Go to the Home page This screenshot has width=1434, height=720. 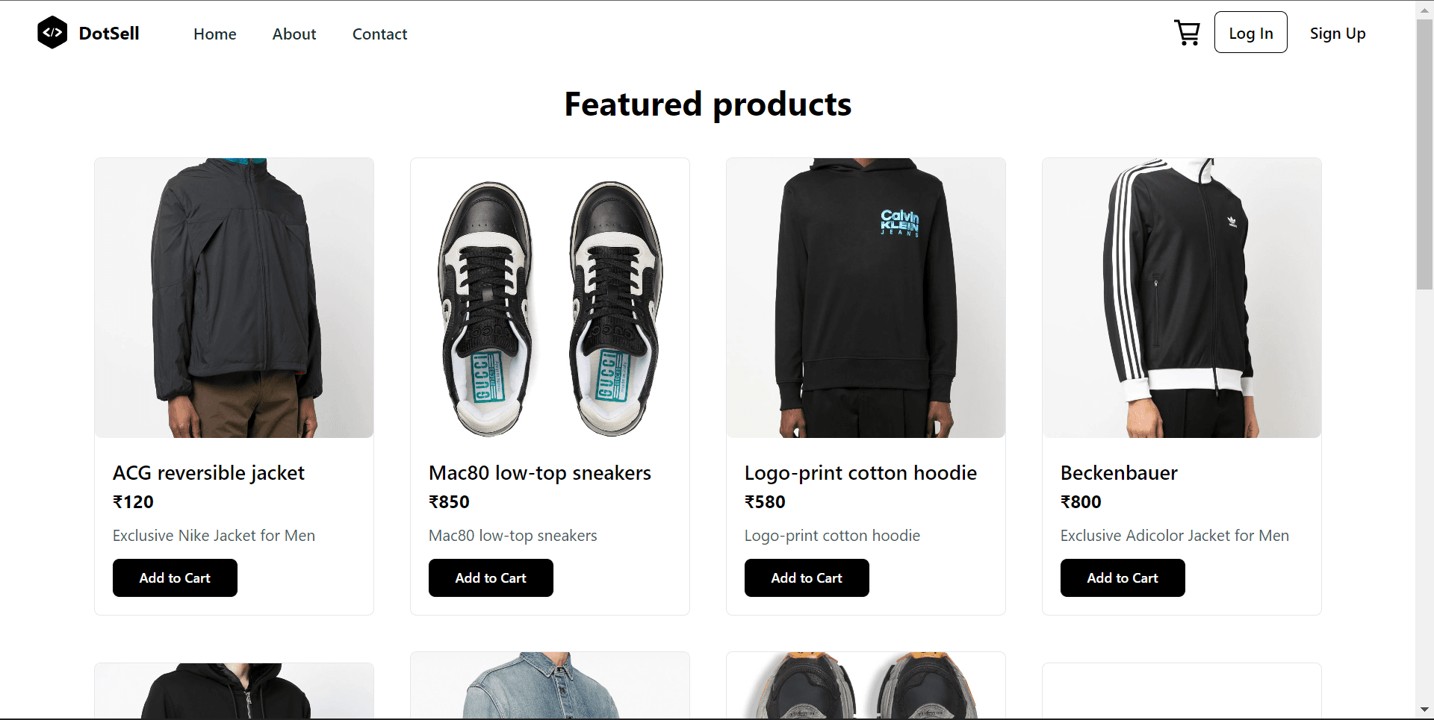(x=214, y=34)
